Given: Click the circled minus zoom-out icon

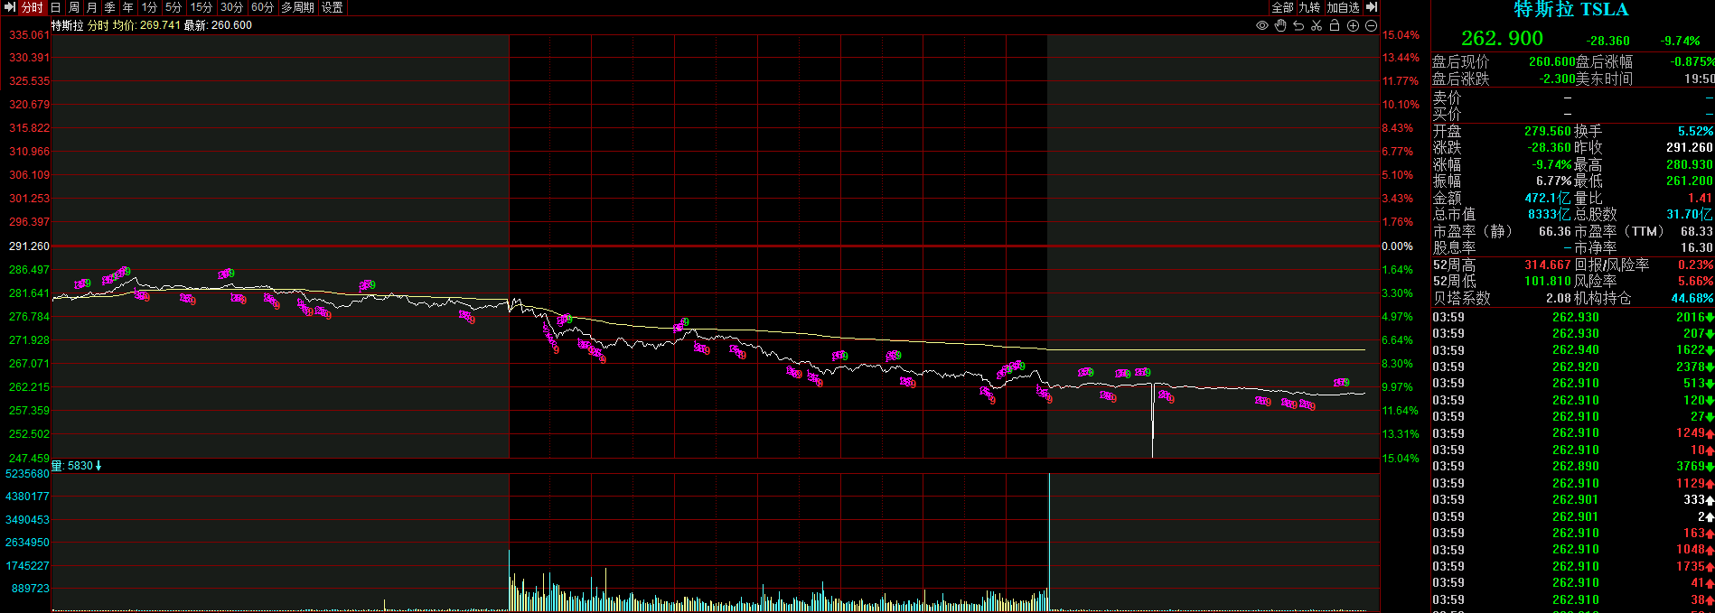Looking at the screenshot, I should pyautogui.click(x=1371, y=25).
